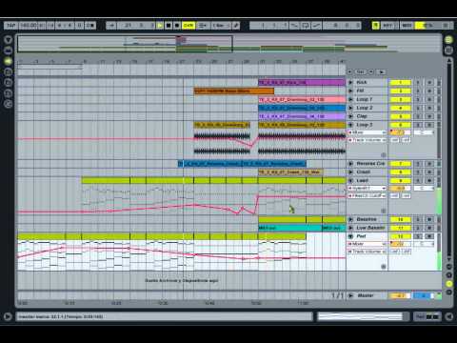Start playback with the Play button

(x=160, y=26)
